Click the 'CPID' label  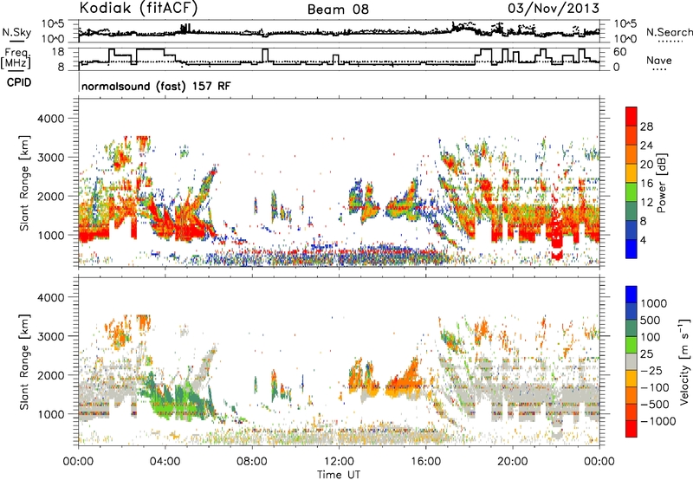coord(19,82)
